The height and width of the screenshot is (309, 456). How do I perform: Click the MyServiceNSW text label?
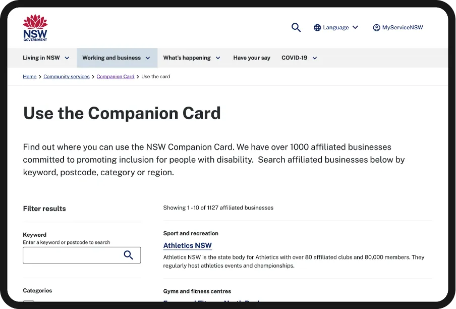coord(402,27)
